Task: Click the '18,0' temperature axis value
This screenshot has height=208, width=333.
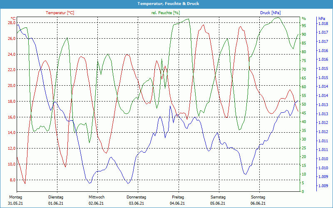Action: [x=12, y=101]
